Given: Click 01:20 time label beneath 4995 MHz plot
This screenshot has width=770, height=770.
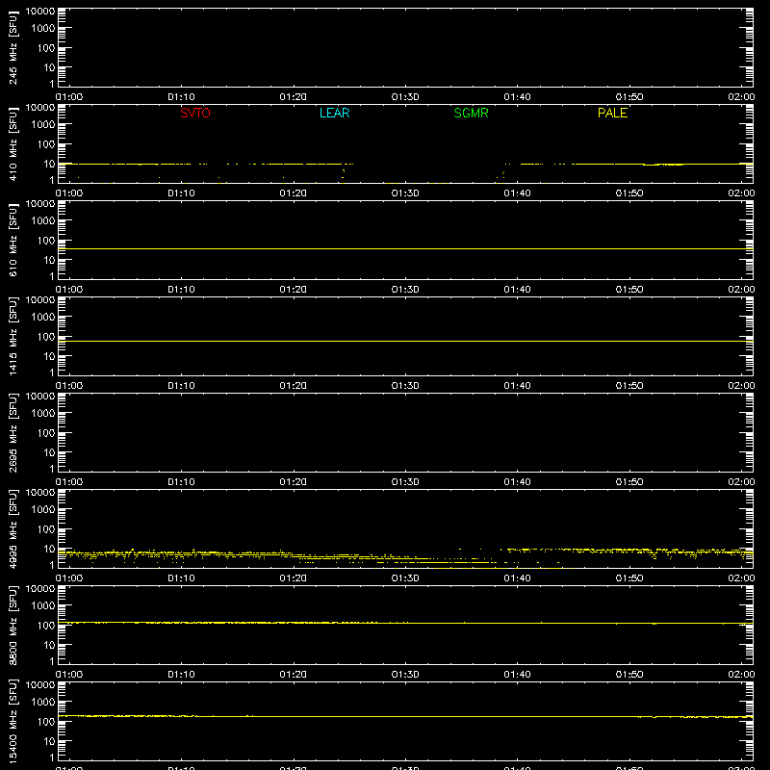Looking at the screenshot, I should click(294, 578).
